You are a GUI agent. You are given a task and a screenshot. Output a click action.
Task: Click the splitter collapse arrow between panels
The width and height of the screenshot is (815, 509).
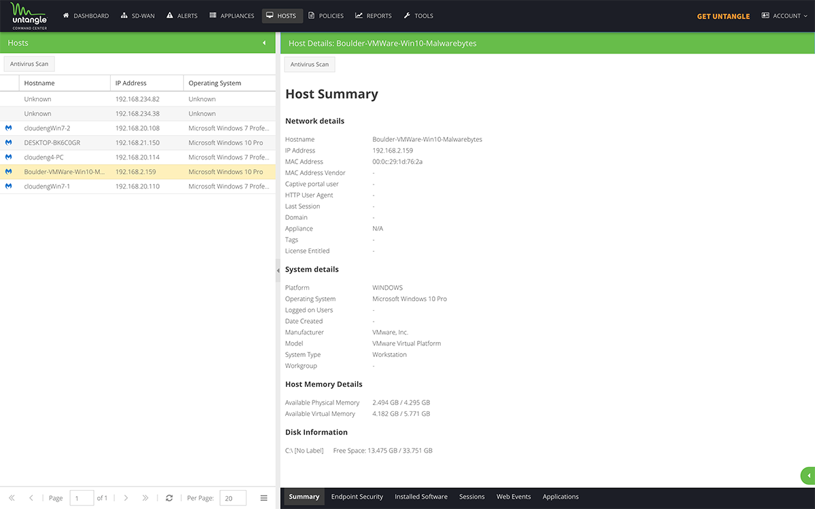(x=278, y=270)
